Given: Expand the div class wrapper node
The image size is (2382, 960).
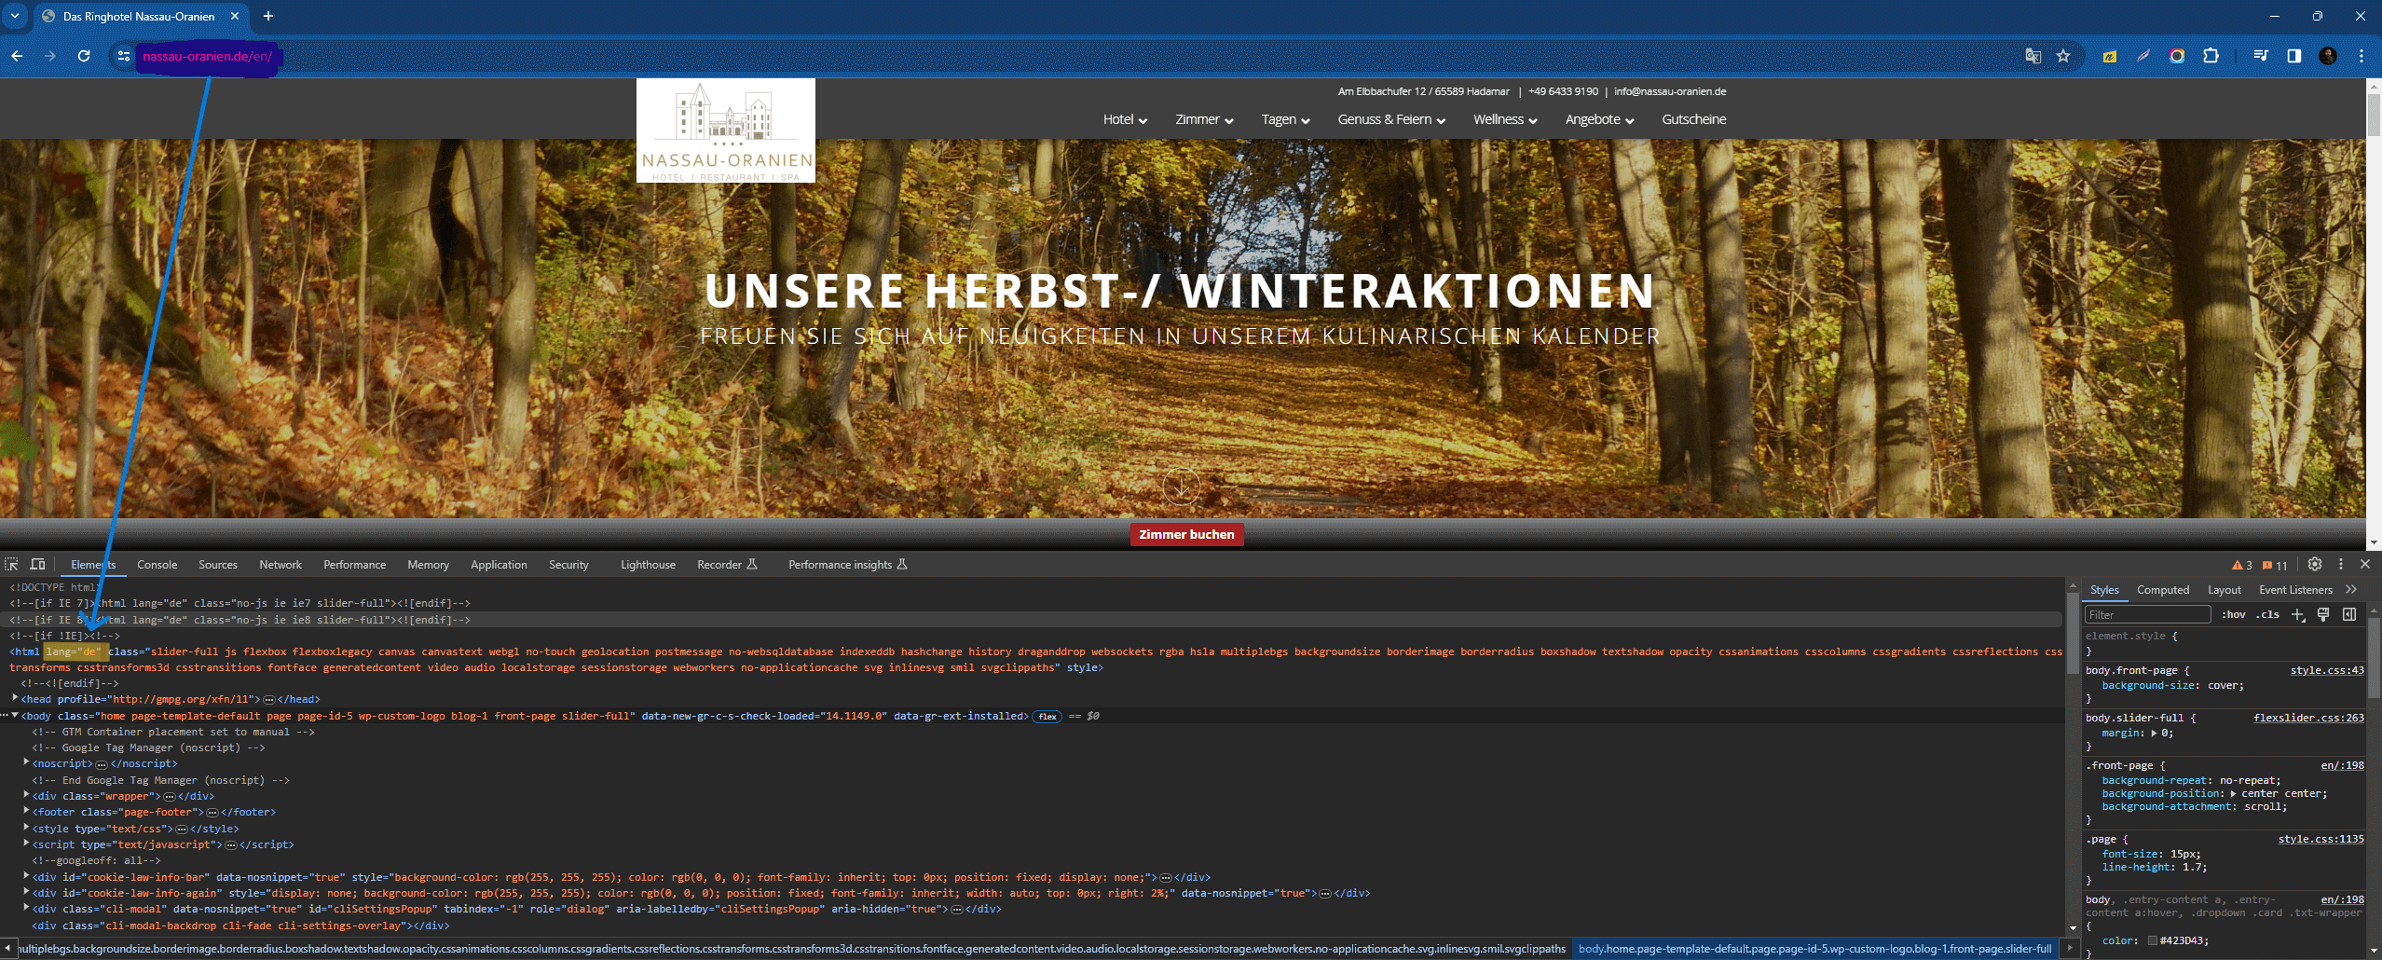Looking at the screenshot, I should pos(27,795).
